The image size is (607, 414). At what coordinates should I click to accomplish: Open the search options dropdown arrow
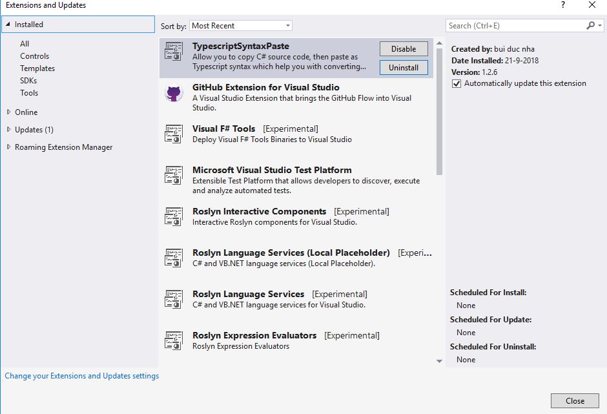point(600,26)
